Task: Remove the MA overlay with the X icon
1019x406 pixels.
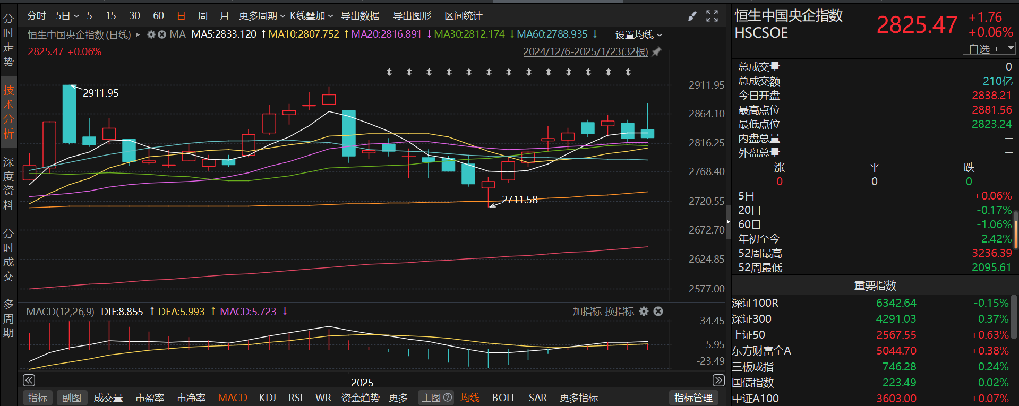Action: tap(162, 34)
